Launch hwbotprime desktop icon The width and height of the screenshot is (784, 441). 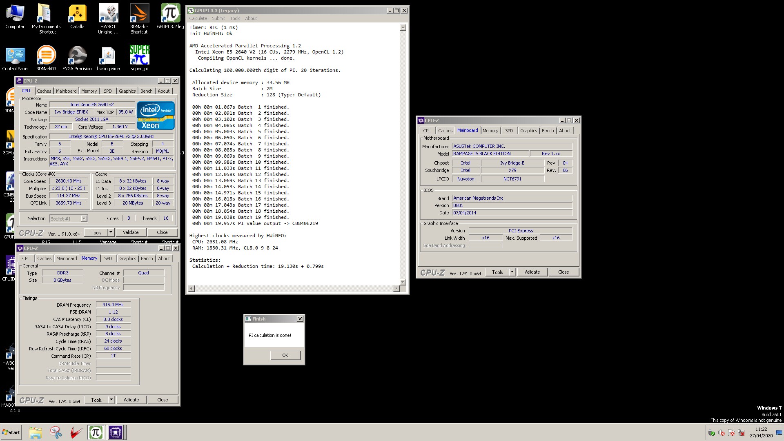point(108,58)
